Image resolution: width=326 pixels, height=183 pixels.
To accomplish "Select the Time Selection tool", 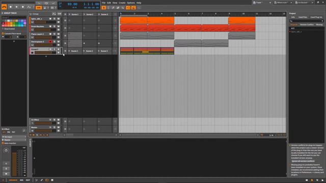I will (x=108, y=8).
